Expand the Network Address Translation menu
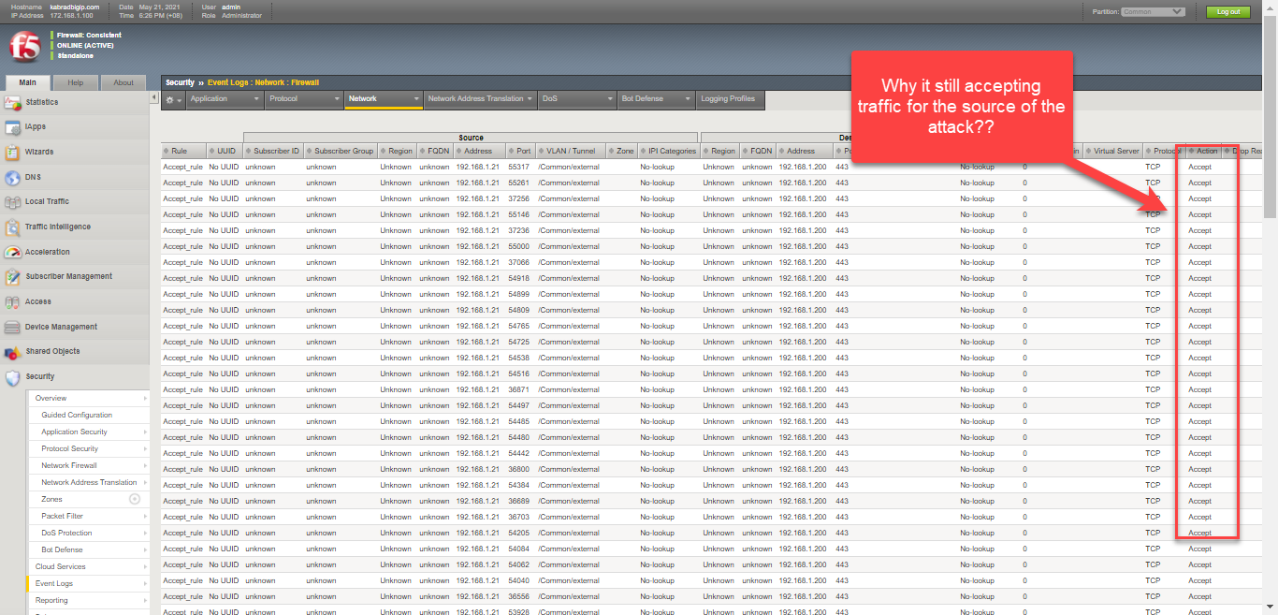 pos(480,98)
